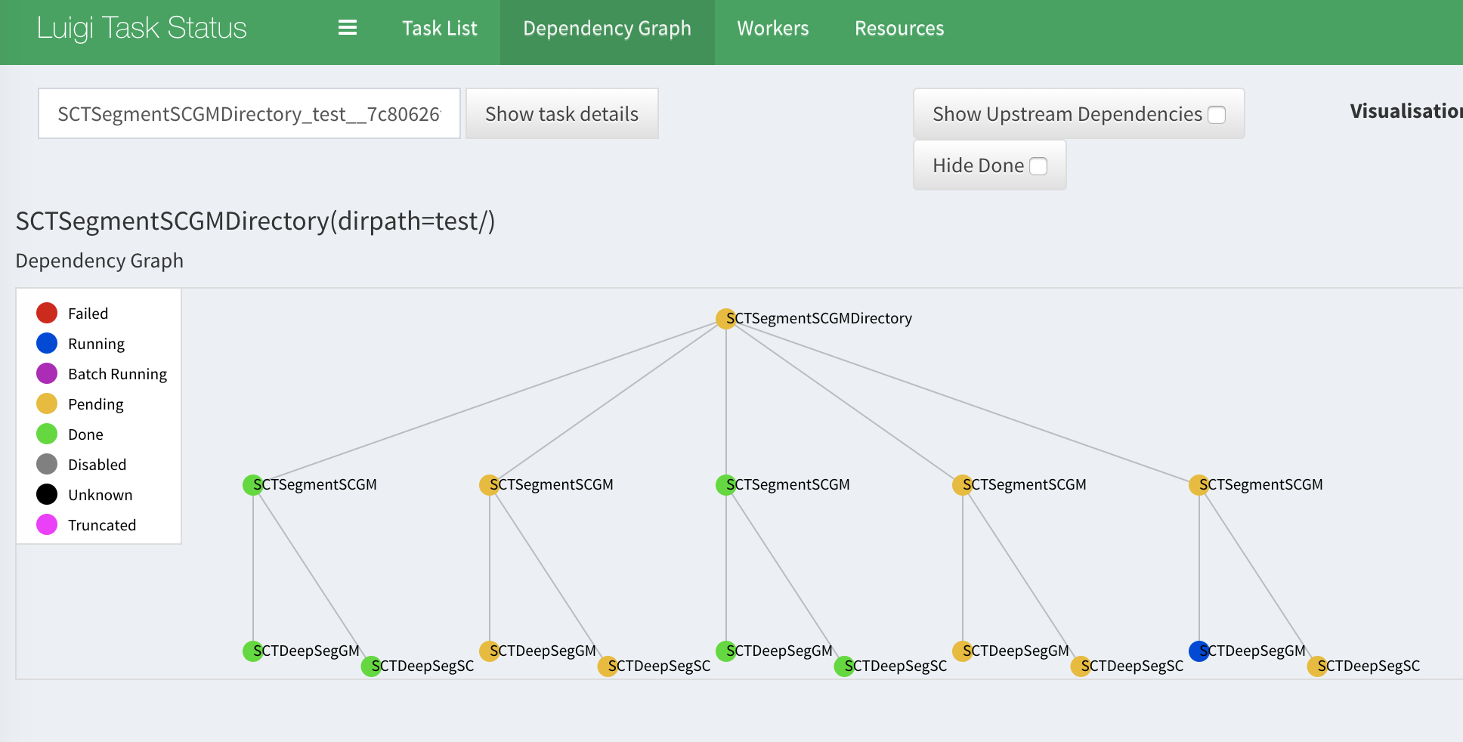Select the root SCTSegmentSCGMDirectory pending node
This screenshot has width=1463, height=742.
pyautogui.click(x=726, y=319)
